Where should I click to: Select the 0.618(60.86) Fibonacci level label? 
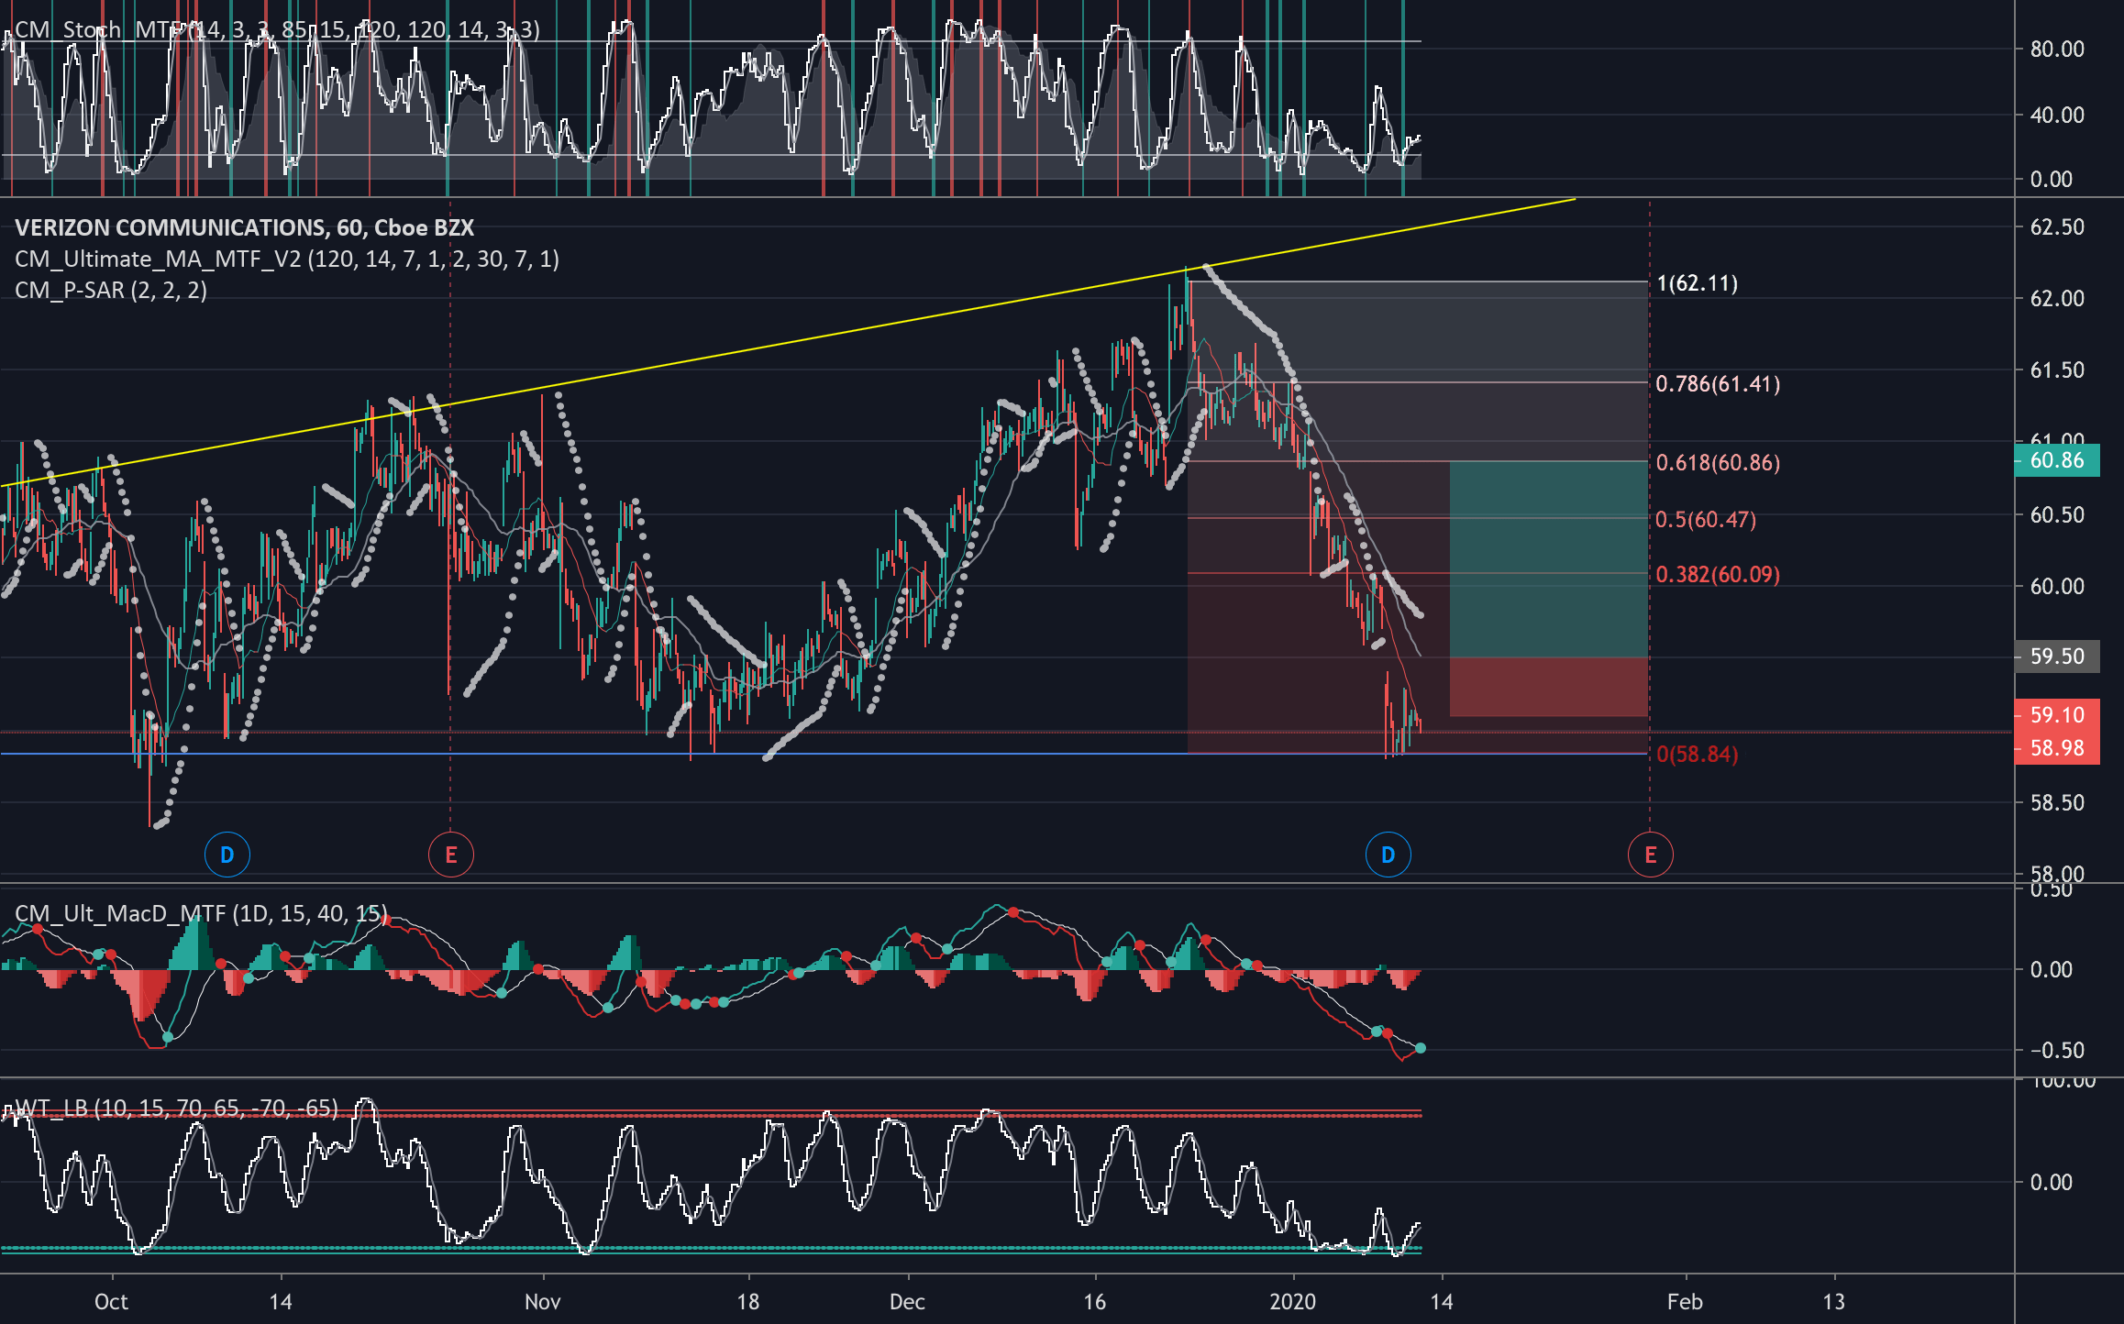[x=1717, y=463]
